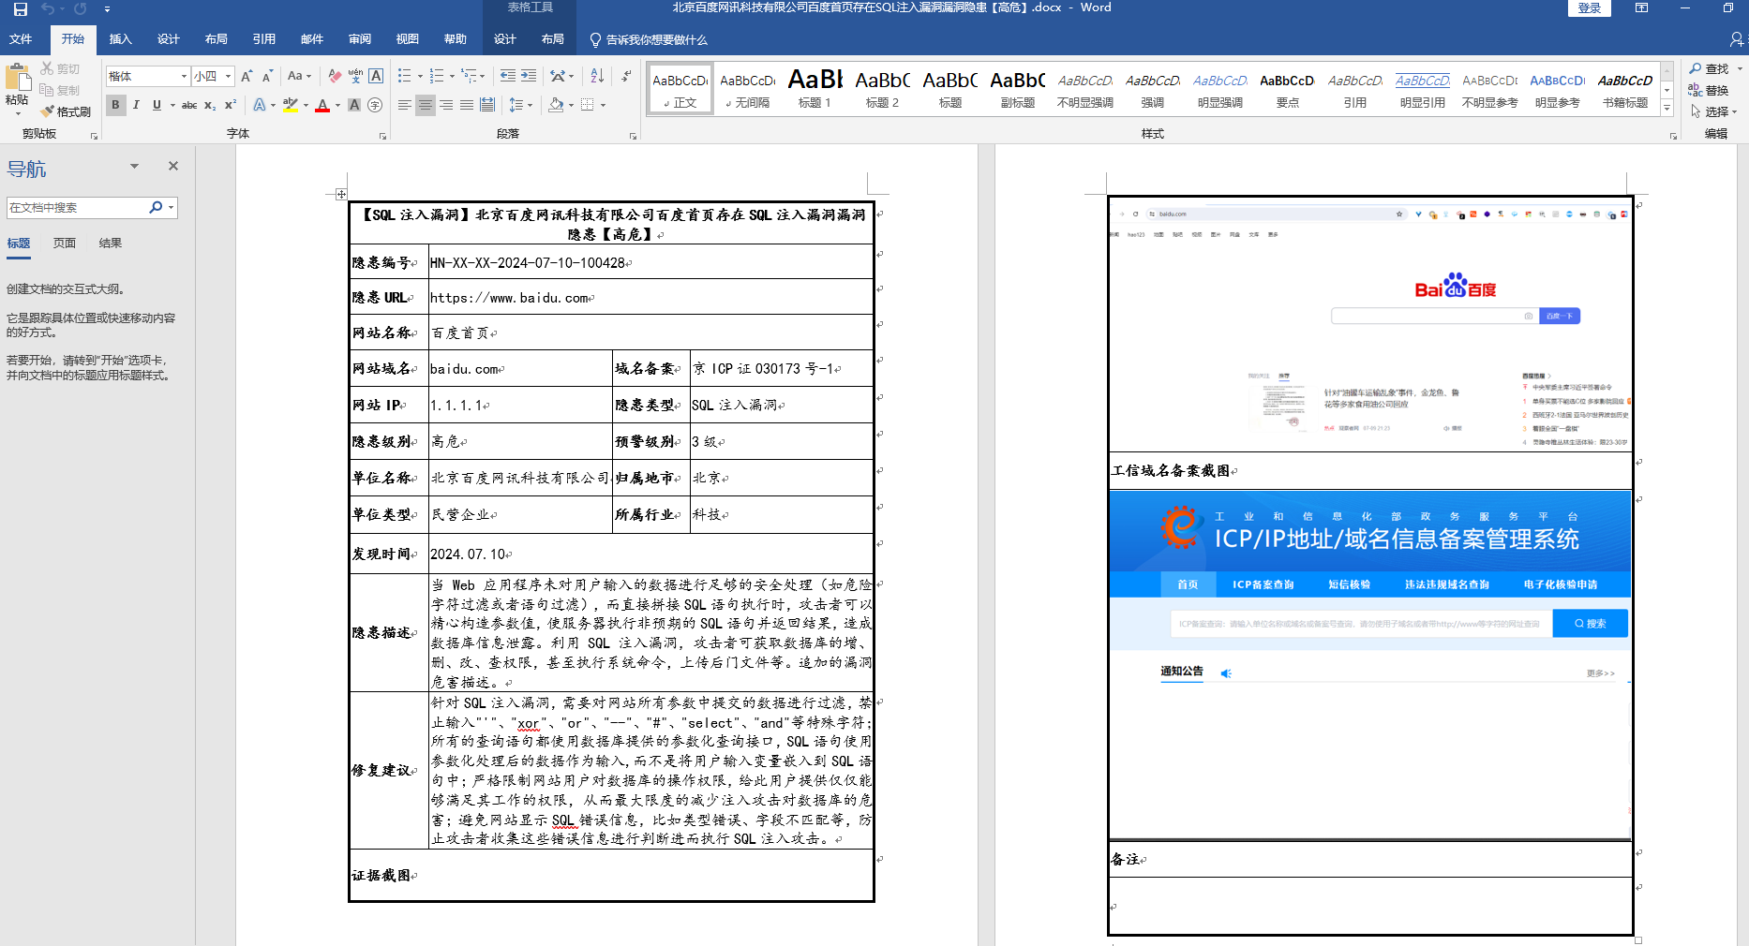Click the user account icon at top right
The width and height of the screenshot is (1749, 946).
[x=1737, y=39]
